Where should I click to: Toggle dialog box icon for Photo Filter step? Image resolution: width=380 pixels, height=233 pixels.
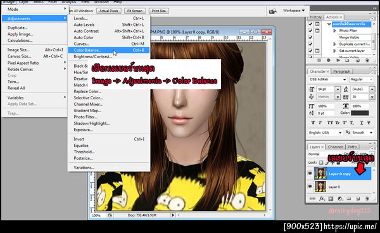click(317, 31)
